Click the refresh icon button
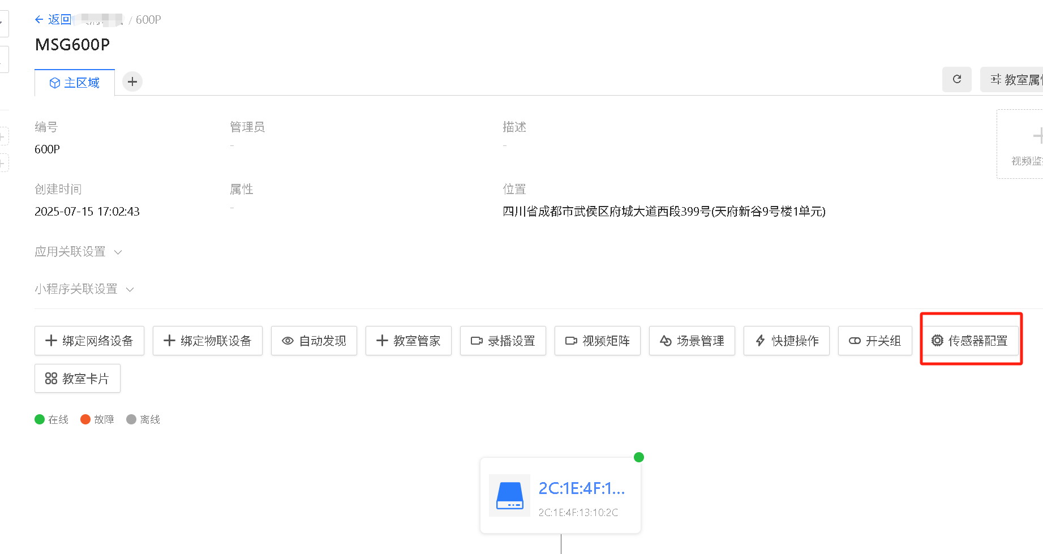 [x=956, y=80]
